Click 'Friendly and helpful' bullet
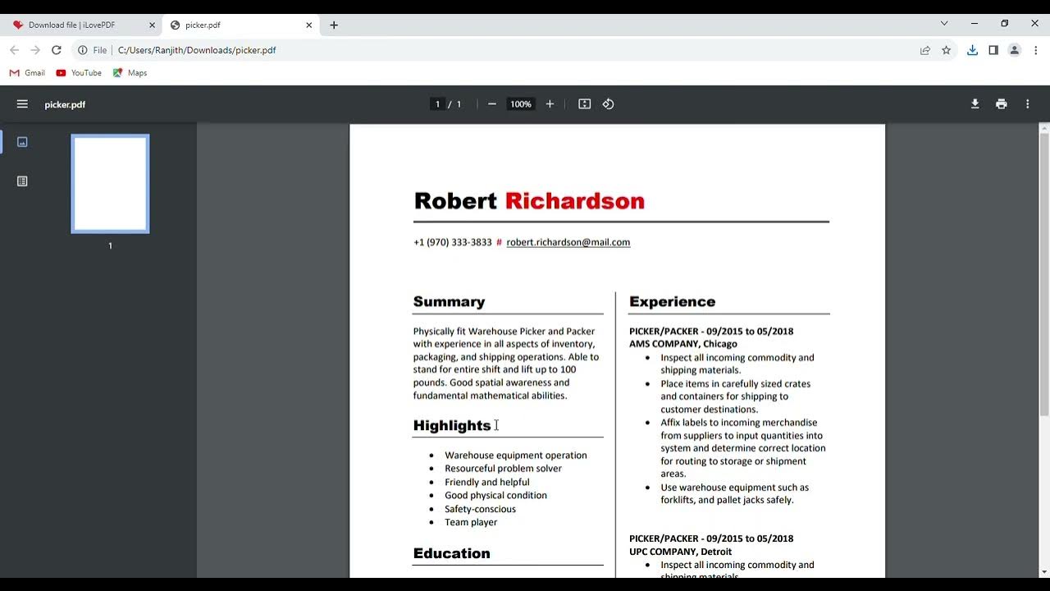Screen dimensions: 1050x591 click(487, 482)
